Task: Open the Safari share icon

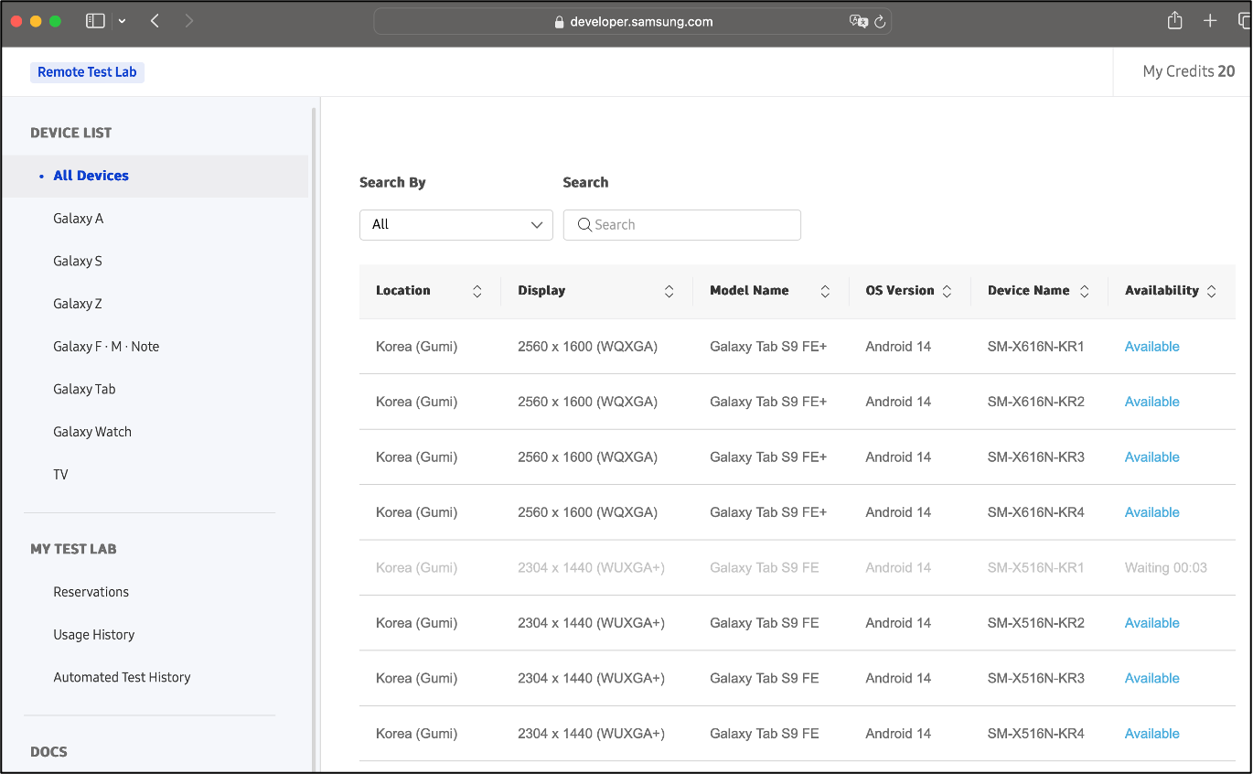Action: (x=1175, y=20)
